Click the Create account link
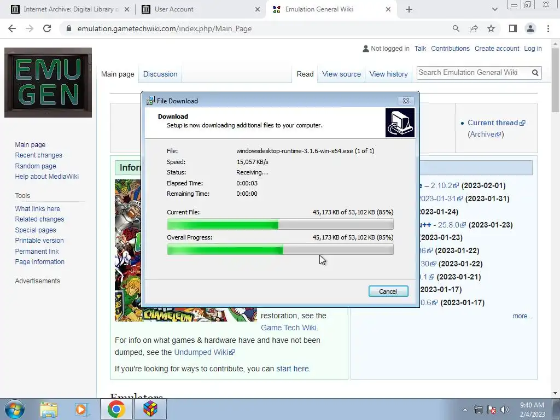The width and height of the screenshot is (560, 420). [x=497, y=49]
